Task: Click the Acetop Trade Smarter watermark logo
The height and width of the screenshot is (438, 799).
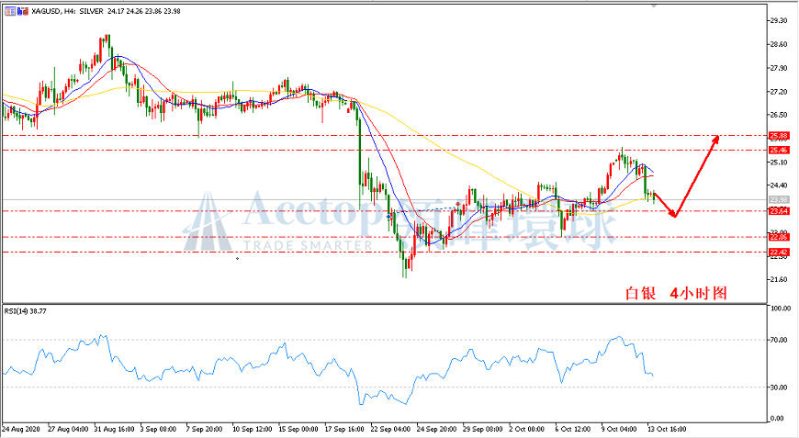Action: point(400,221)
